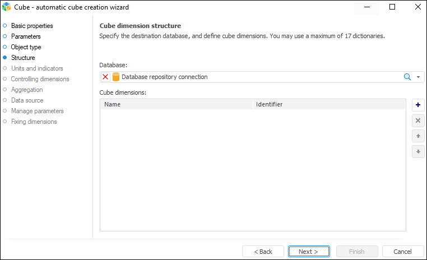Clear database with the red X icon

pyautogui.click(x=105, y=77)
